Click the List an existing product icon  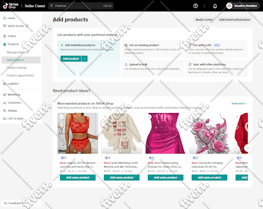126,45
